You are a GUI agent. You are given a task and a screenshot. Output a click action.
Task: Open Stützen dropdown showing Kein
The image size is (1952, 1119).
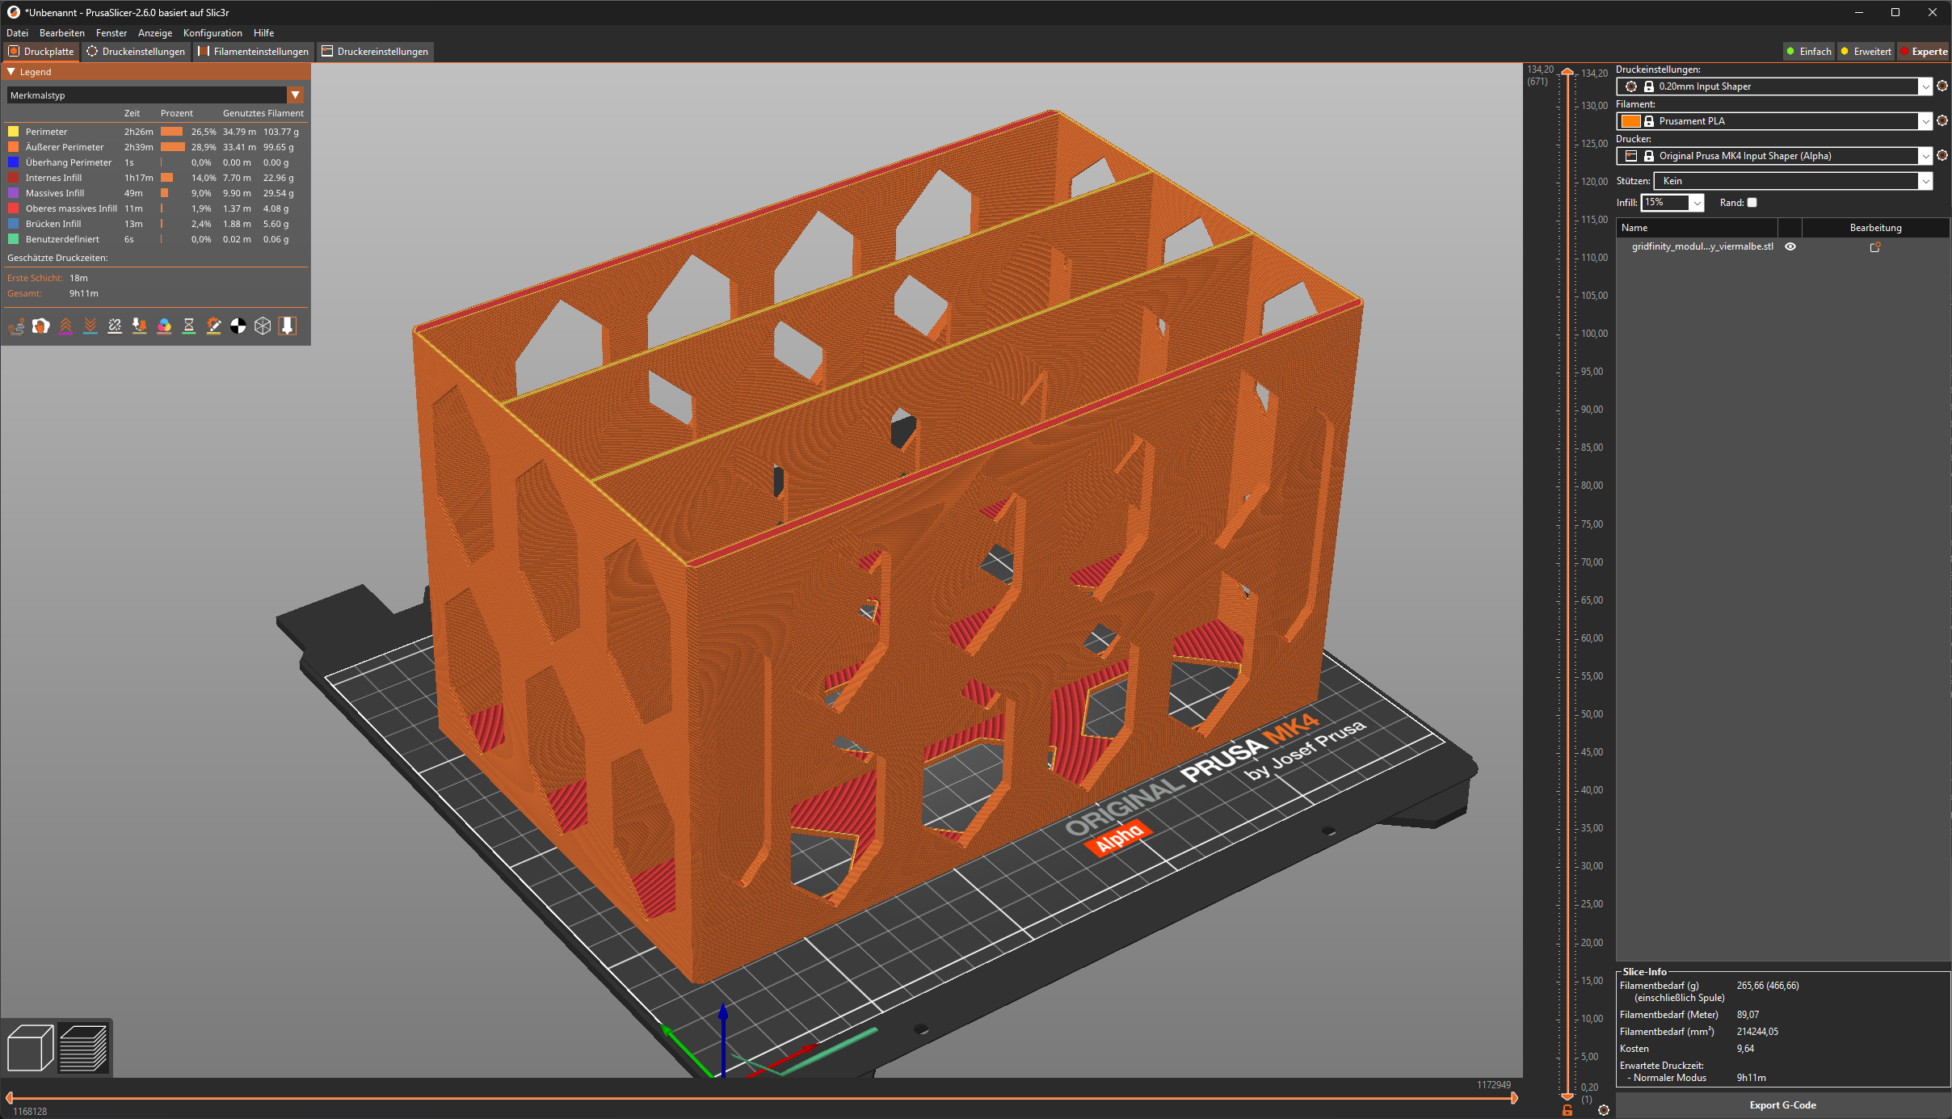[1792, 181]
